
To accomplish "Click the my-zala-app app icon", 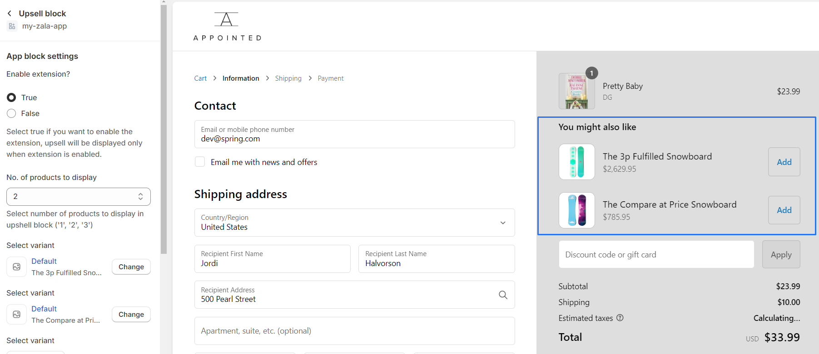I will click(x=12, y=26).
